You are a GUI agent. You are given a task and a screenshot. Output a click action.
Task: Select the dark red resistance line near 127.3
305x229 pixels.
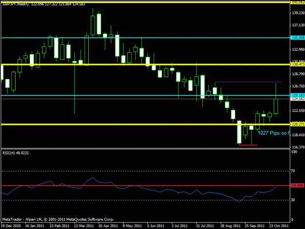pyautogui.click(x=248, y=82)
